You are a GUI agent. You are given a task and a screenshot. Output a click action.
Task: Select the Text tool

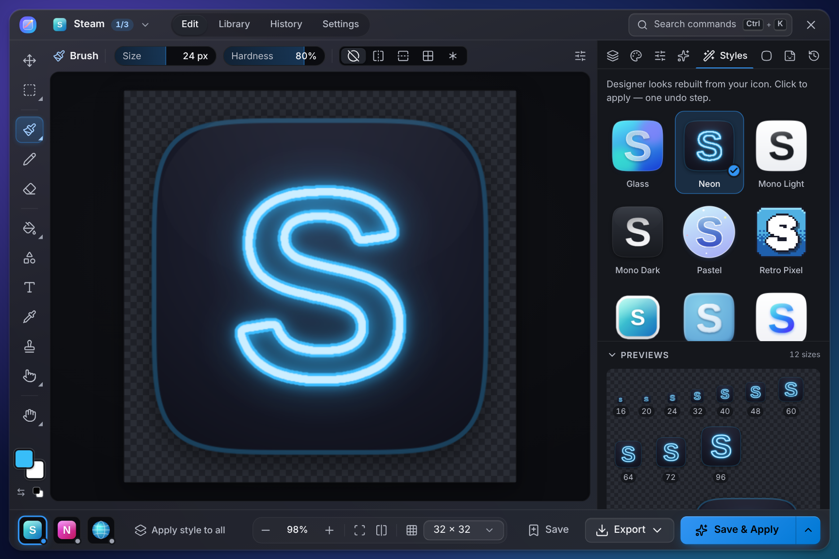click(x=30, y=287)
